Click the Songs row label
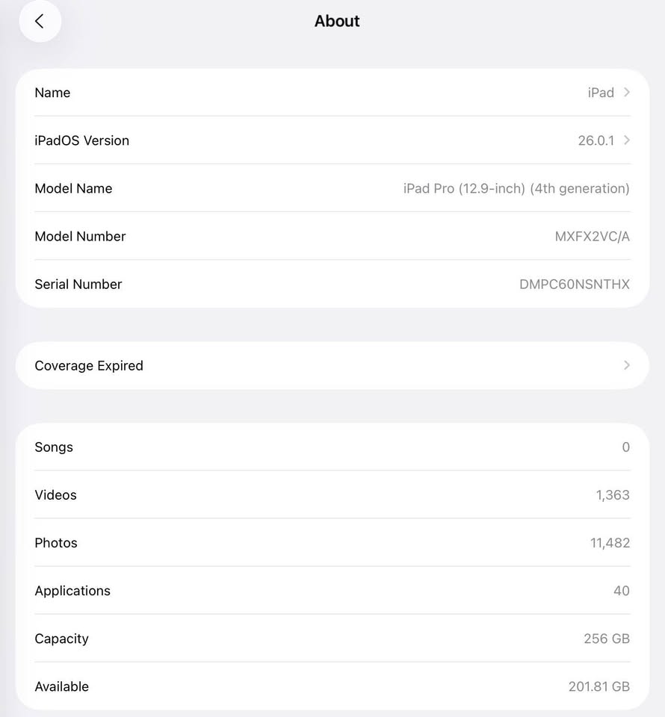This screenshot has height=717, width=665. (54, 447)
